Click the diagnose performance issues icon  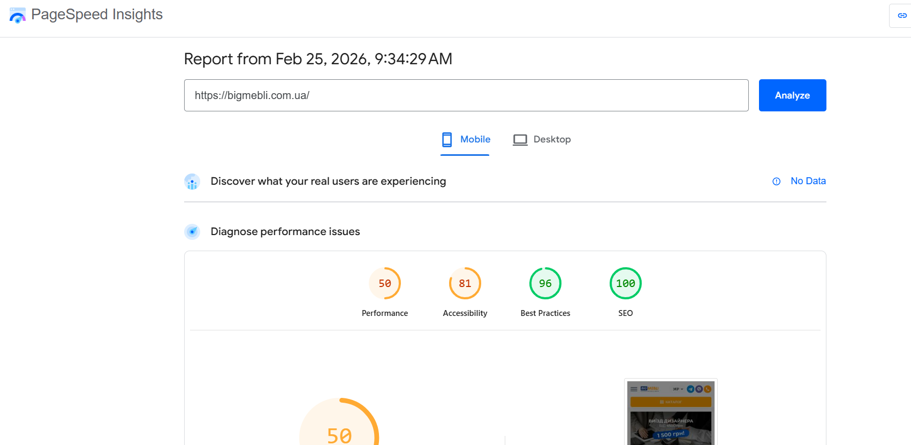pyautogui.click(x=192, y=232)
